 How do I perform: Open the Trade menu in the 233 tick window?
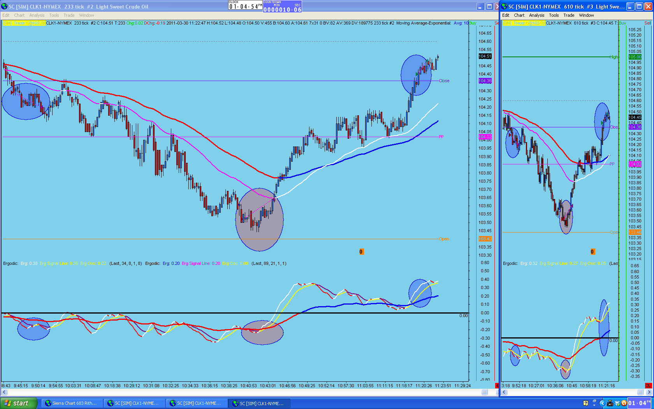point(69,15)
